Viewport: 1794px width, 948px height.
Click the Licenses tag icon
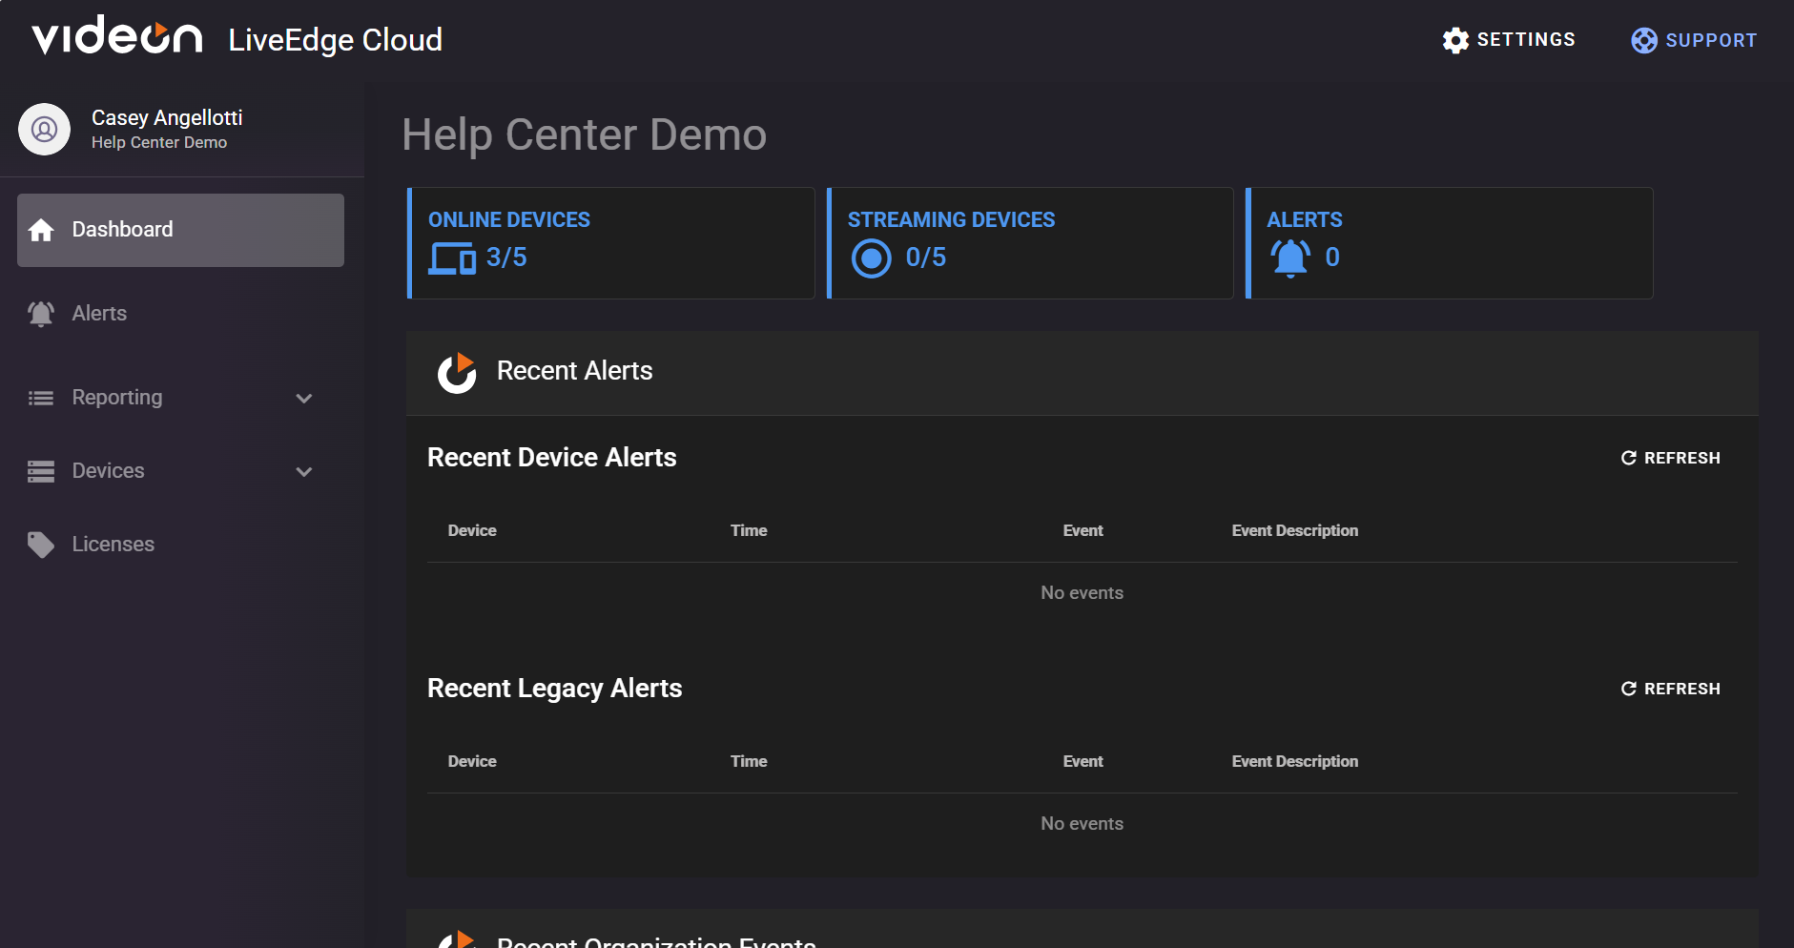[x=41, y=545]
